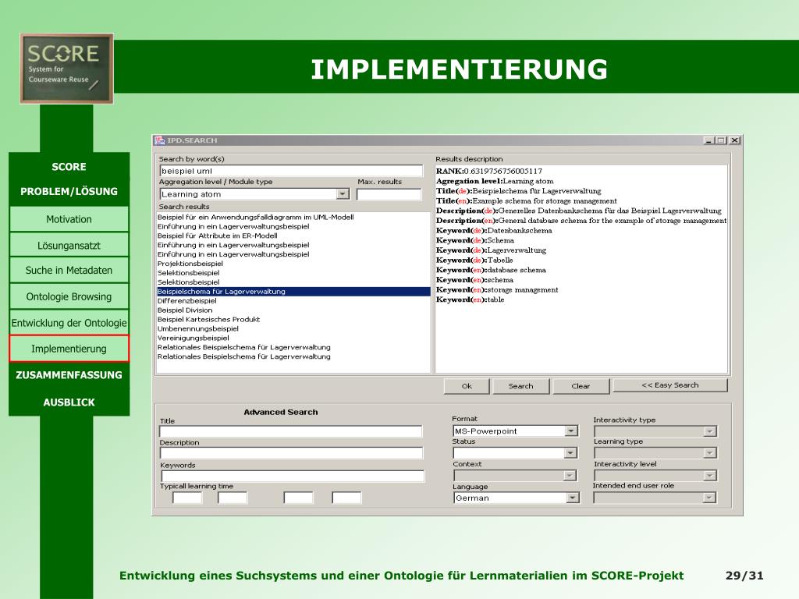Click the SCORE chalkboard logo

[x=67, y=69]
